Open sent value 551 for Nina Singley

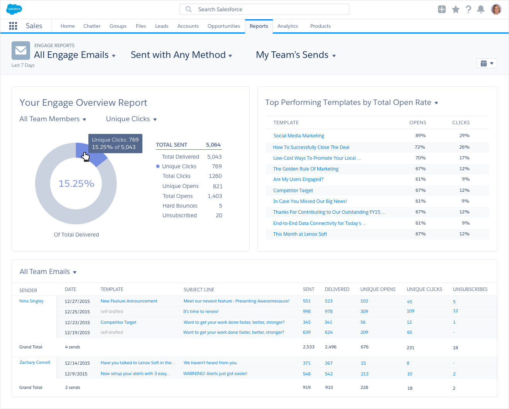point(307,301)
